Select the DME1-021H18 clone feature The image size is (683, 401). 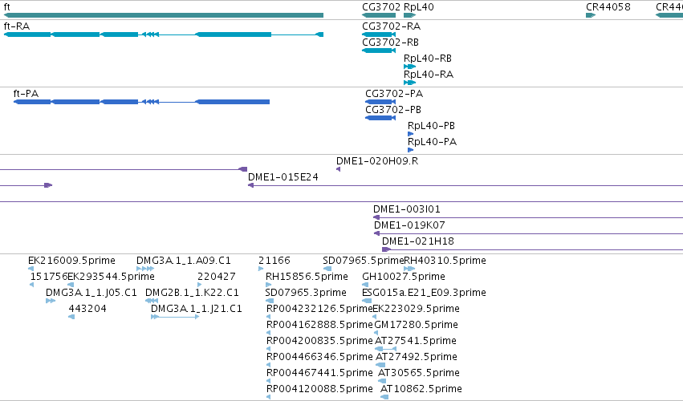(x=532, y=249)
